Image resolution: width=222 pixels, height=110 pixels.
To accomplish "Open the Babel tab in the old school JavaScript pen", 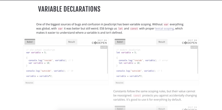I will [x=30, y=42].
